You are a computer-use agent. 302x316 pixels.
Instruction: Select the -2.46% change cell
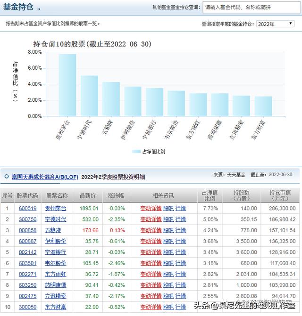pos(117,263)
